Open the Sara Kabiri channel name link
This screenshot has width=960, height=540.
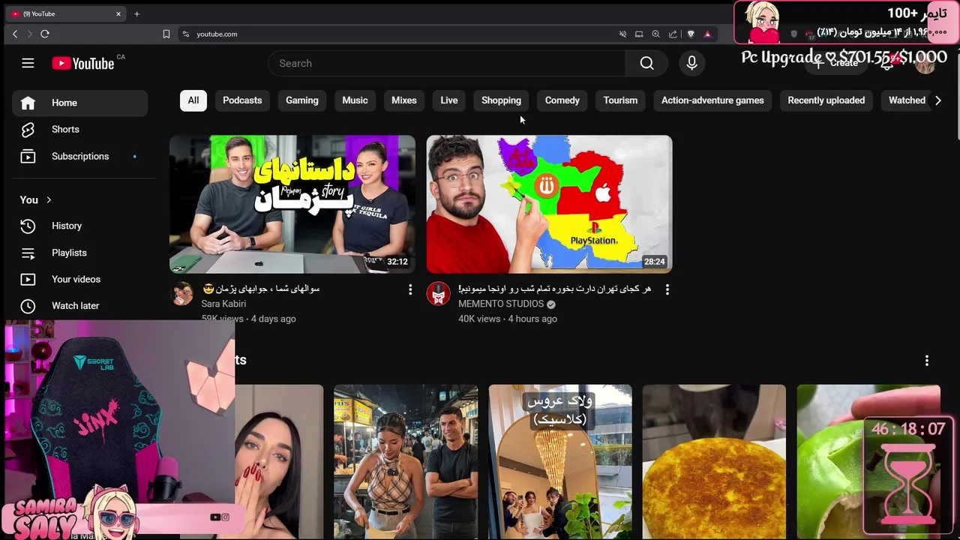coord(223,304)
